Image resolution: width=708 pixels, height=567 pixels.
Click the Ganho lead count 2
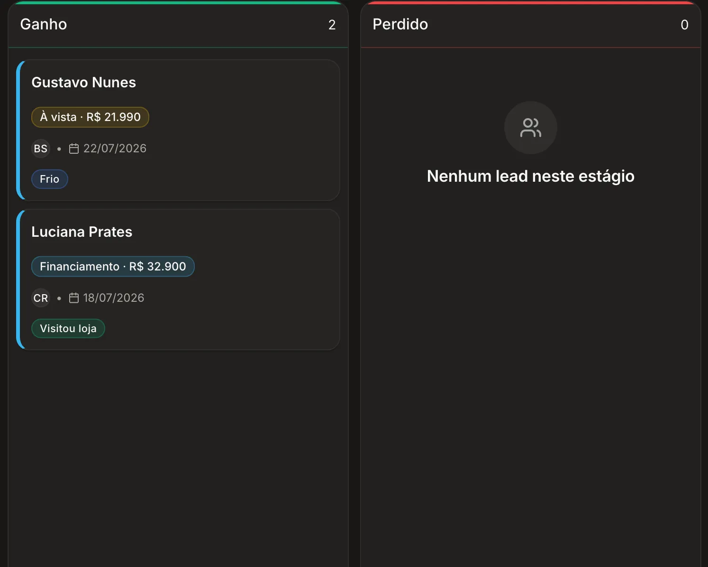(332, 25)
